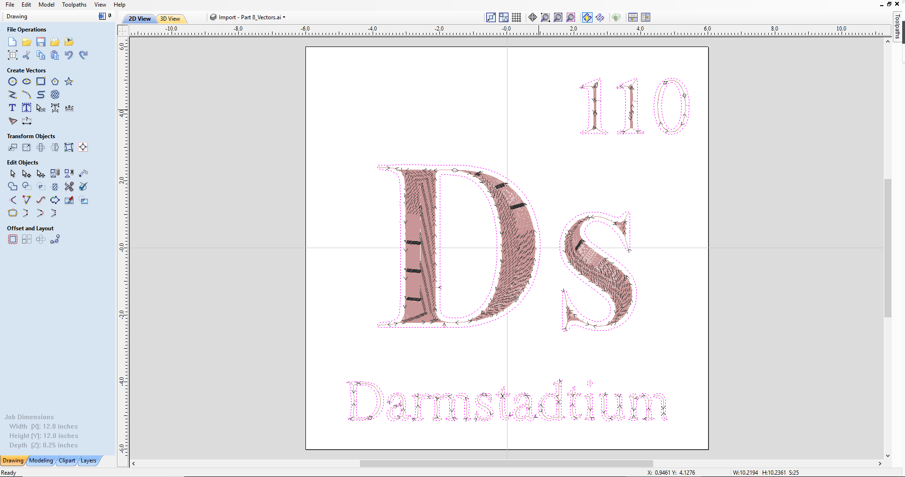The image size is (905, 477).
Task: Open the File menu
Action: coord(10,4)
